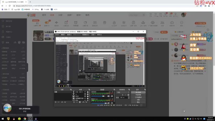The width and height of the screenshot is (215, 121).
Task: Remove the scene transition with minus
Action: pos(126,95)
